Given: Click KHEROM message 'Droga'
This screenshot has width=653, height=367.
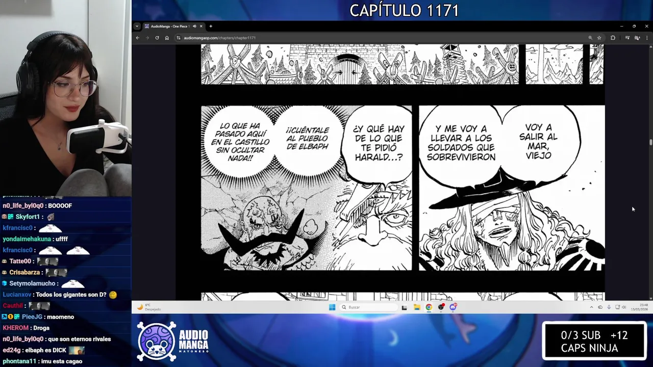Looking at the screenshot, I should [41, 328].
